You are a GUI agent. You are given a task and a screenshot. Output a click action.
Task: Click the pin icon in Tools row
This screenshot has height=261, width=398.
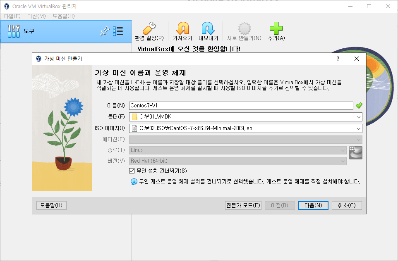click(x=104, y=31)
